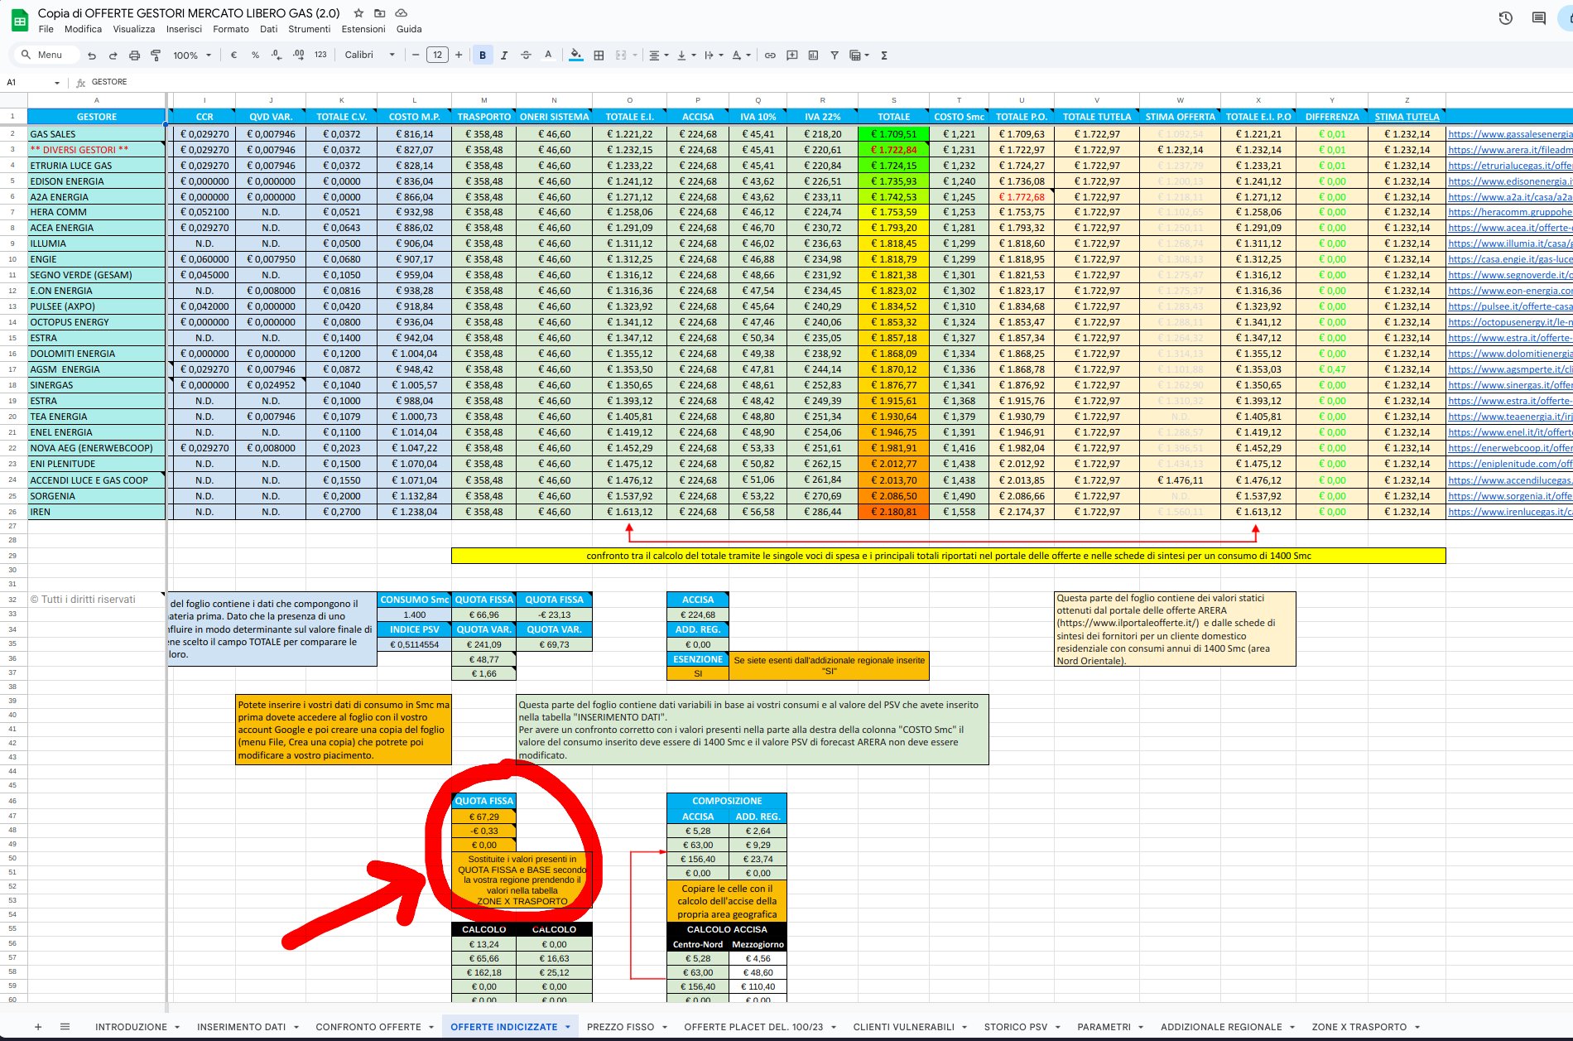Open Google Sheets home icon
1573x1041 pixels.
click(x=19, y=21)
